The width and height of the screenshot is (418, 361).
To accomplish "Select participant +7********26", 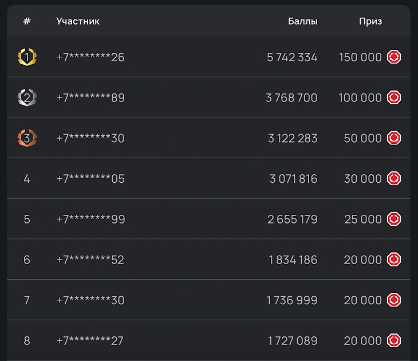I will click(x=90, y=57).
